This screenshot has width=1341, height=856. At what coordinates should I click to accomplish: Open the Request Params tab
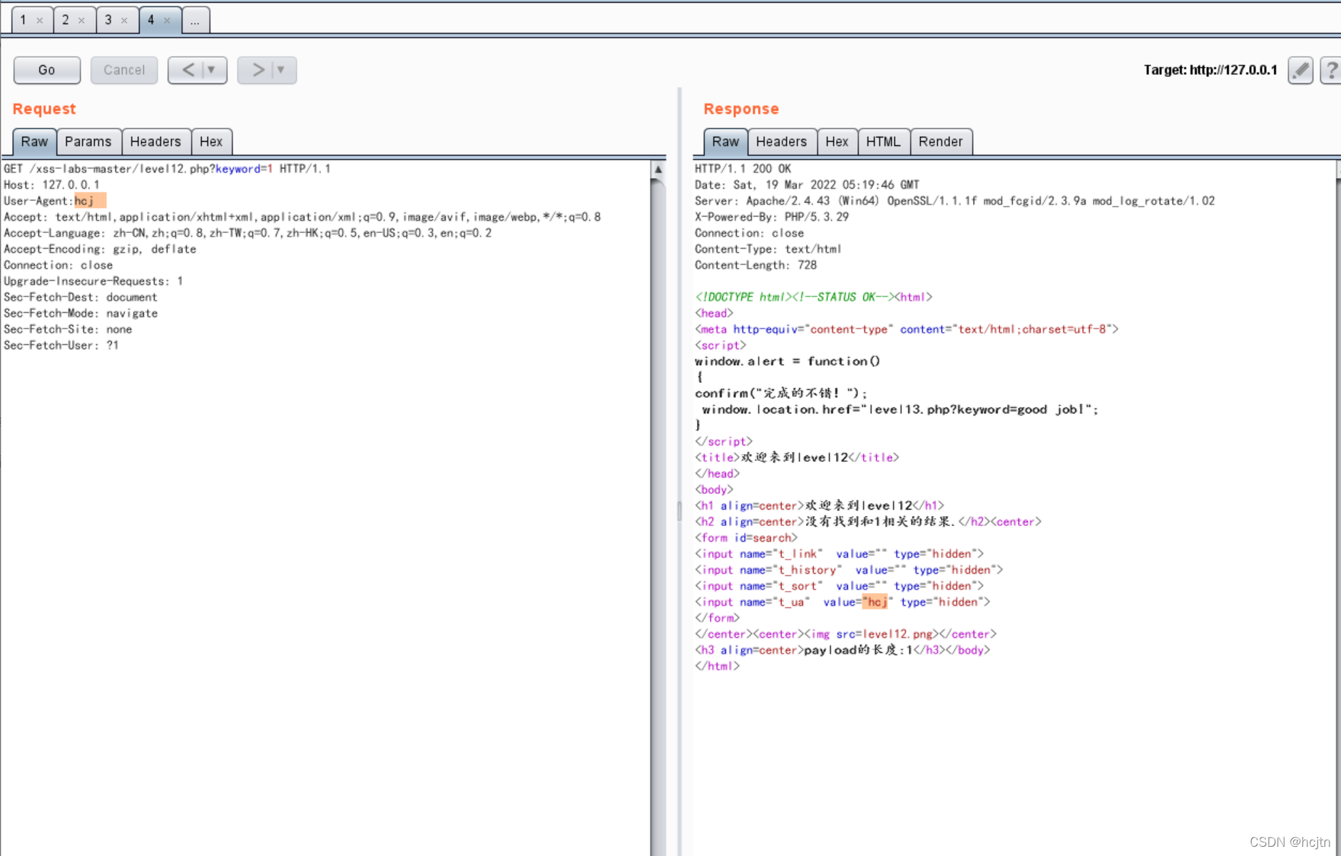pyautogui.click(x=88, y=142)
